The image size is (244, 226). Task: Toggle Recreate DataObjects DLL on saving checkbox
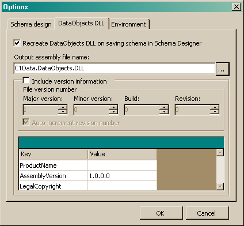point(17,43)
